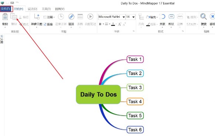
Task: Click the 表格 table grid icon
Action: point(80,17)
